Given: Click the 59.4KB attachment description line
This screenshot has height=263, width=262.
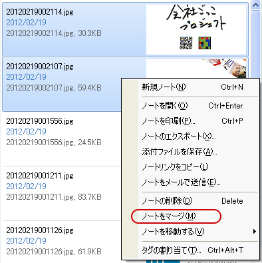Looking at the screenshot, I should tap(54, 88).
